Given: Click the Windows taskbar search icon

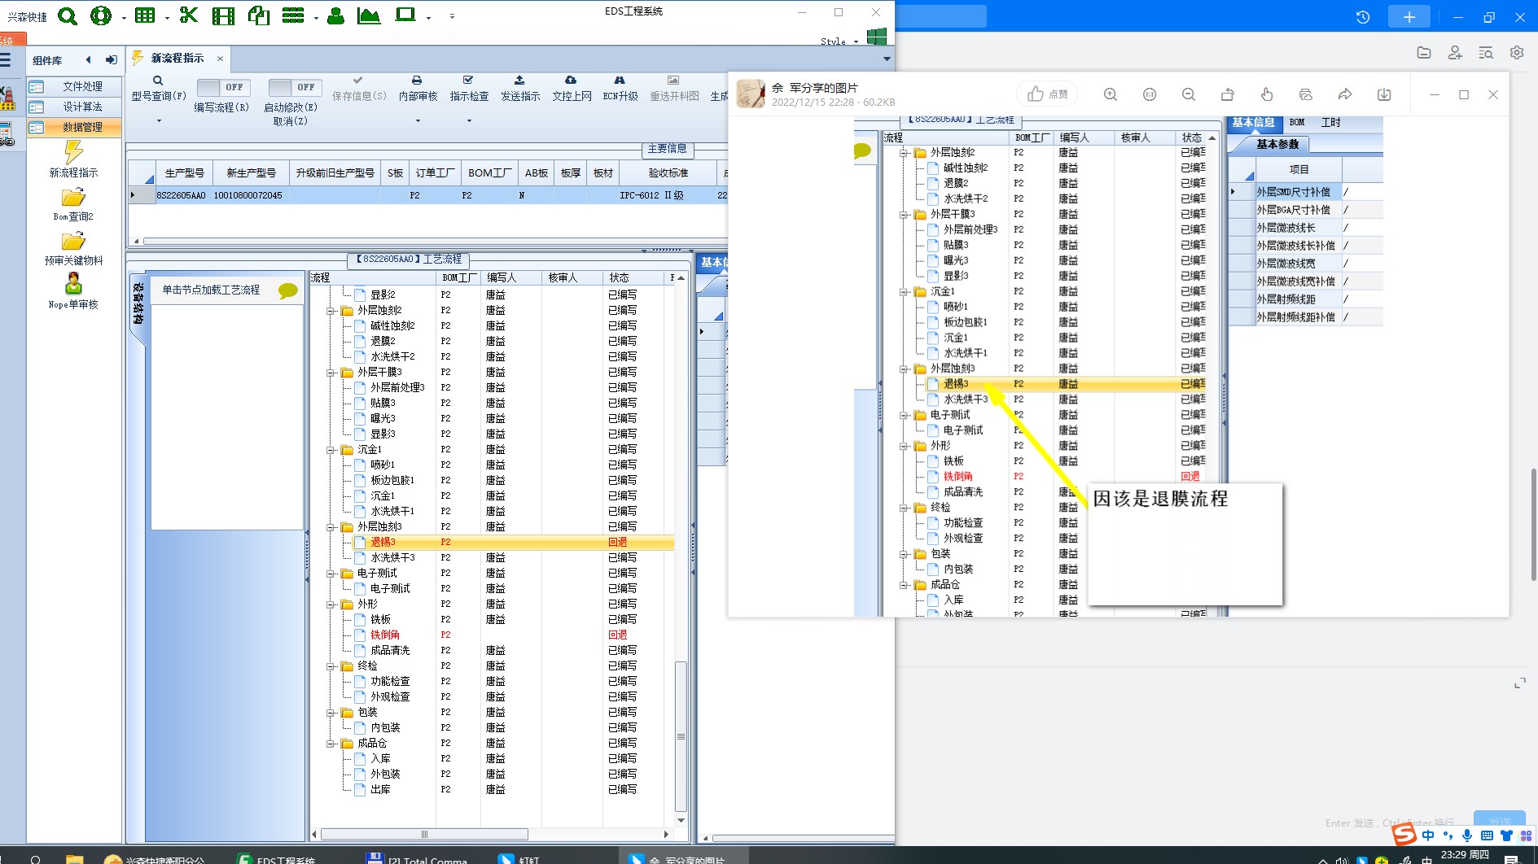Looking at the screenshot, I should coord(36,859).
